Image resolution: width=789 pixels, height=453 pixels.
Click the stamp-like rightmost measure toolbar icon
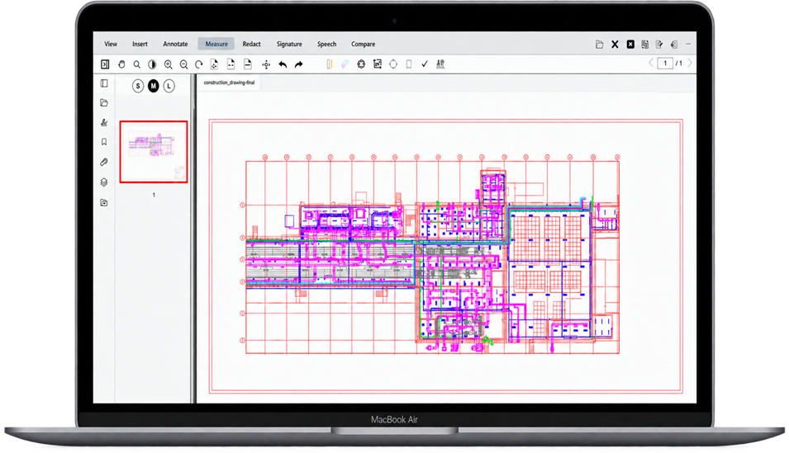[x=440, y=64]
